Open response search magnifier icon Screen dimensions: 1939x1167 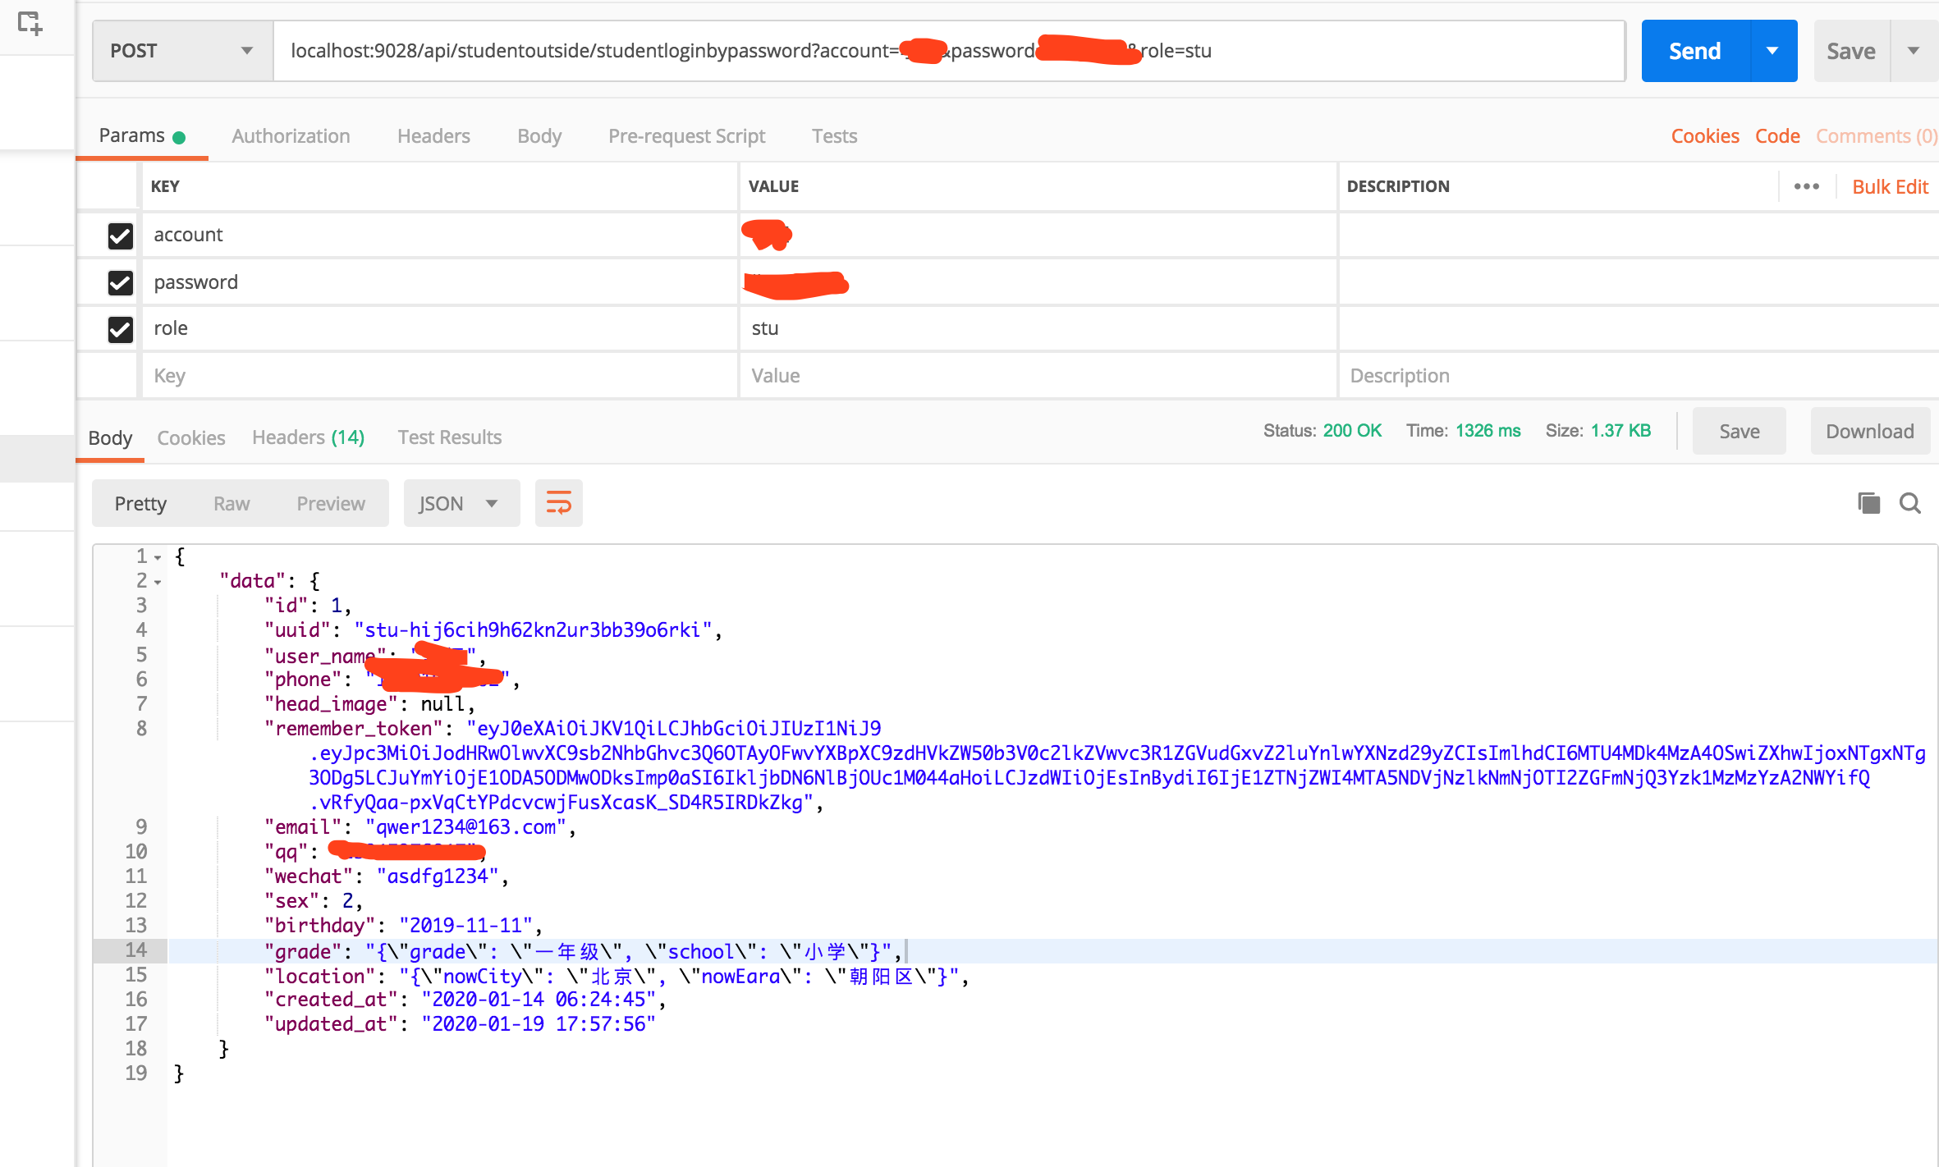[x=1910, y=503]
